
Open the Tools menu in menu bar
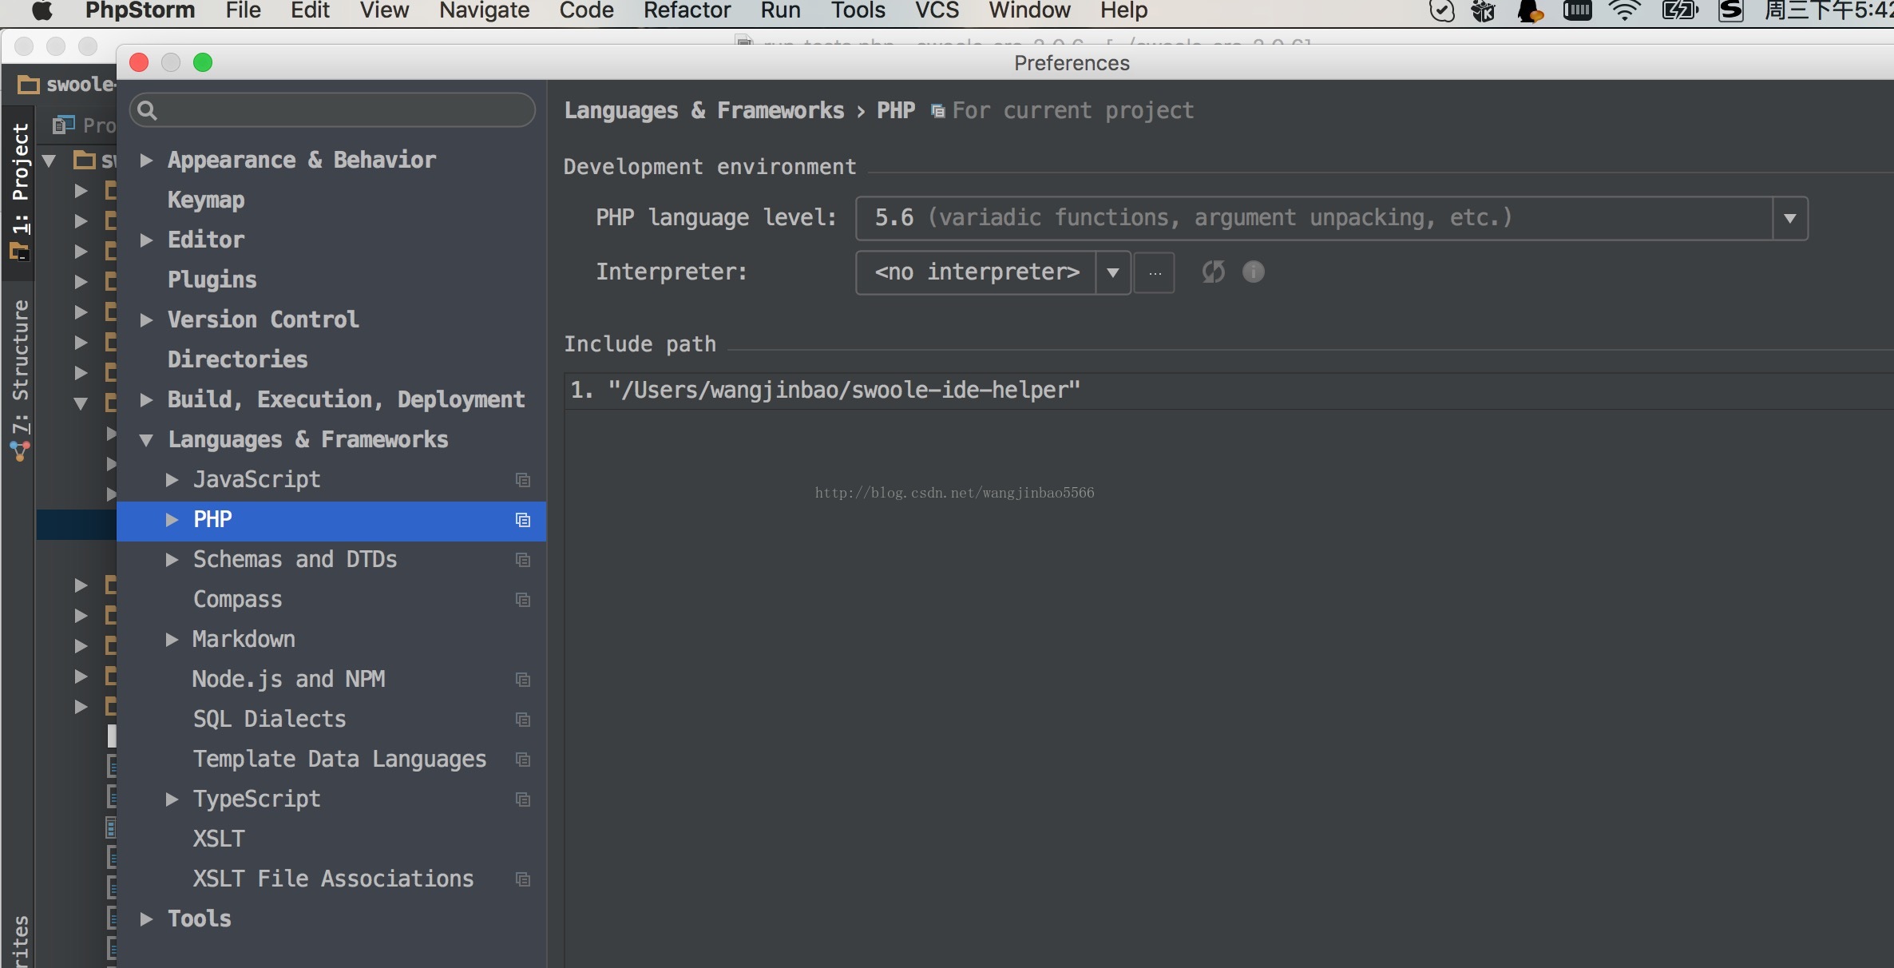point(858,11)
